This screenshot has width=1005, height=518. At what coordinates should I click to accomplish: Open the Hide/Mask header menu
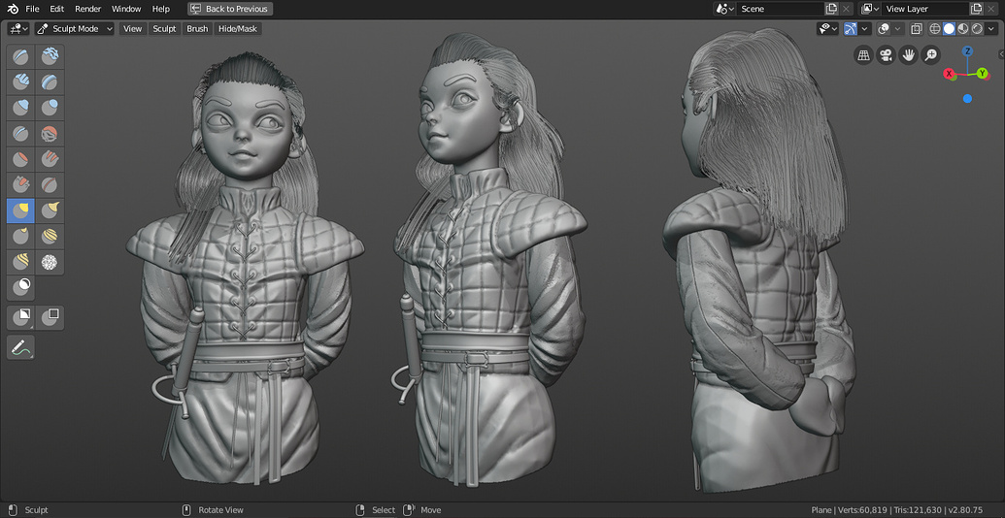(238, 29)
